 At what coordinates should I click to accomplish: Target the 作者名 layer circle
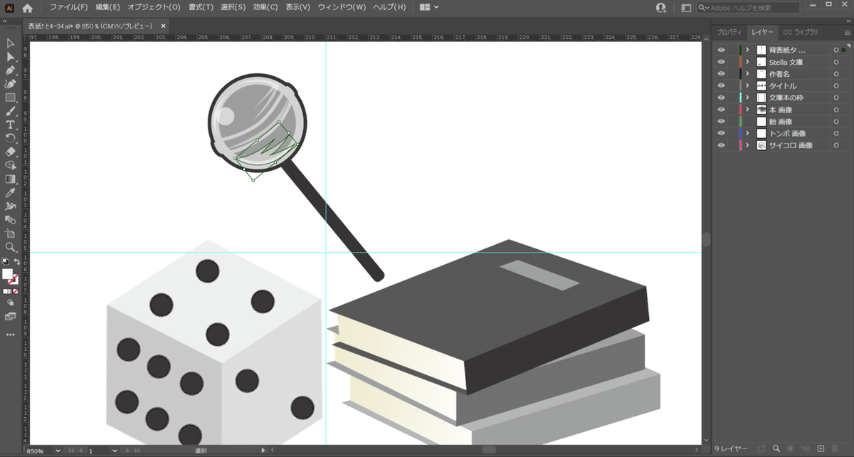pos(836,74)
